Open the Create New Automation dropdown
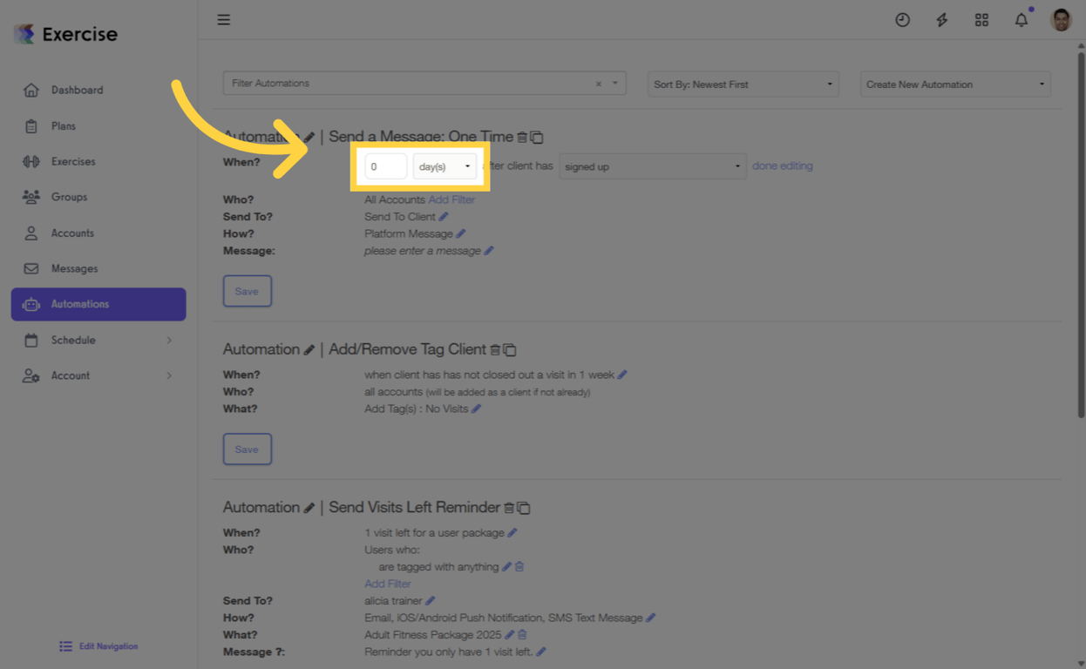The image size is (1086, 669). coord(955,84)
